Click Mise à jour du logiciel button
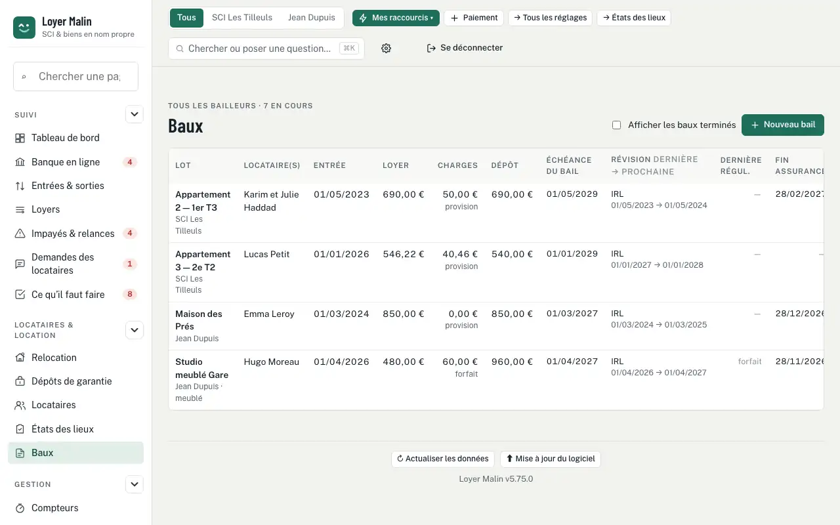The image size is (840, 525). [x=551, y=459]
